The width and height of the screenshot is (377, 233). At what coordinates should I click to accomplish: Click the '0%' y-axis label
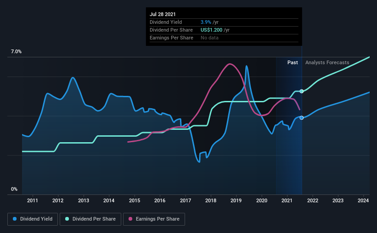14,189
